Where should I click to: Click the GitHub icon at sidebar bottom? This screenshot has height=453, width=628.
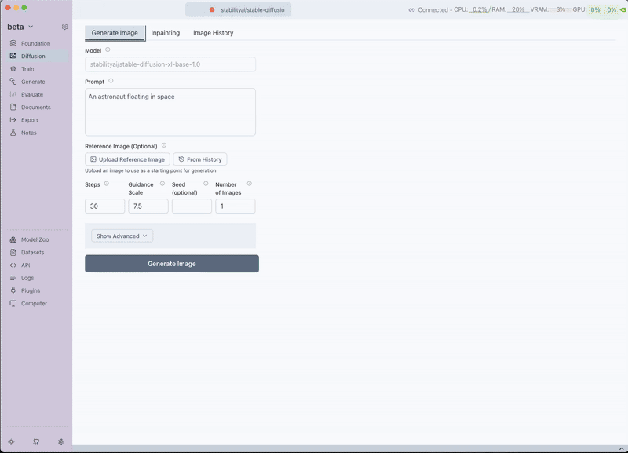click(x=36, y=441)
